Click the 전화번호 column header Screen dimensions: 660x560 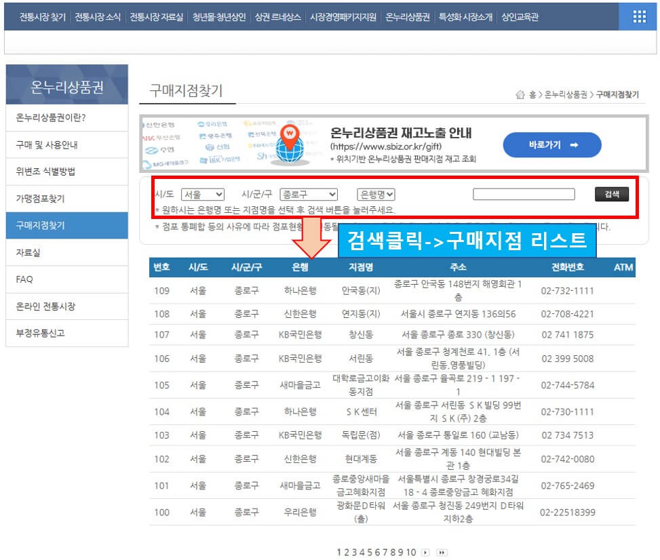(x=567, y=267)
